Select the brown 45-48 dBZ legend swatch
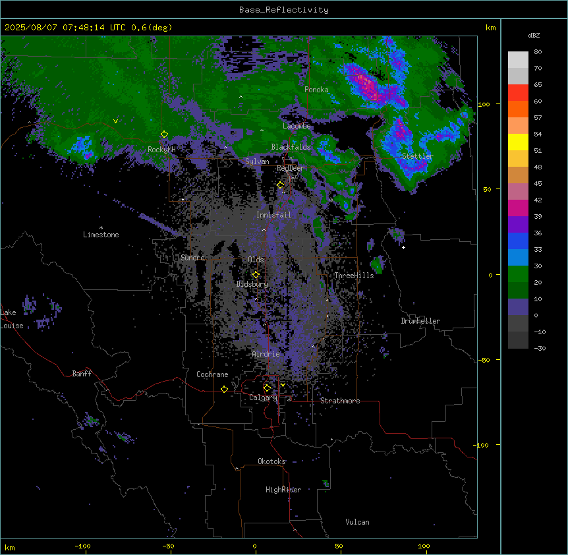568x555 pixels. [x=518, y=175]
